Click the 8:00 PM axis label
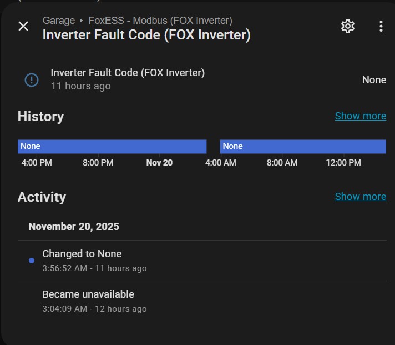 point(98,163)
